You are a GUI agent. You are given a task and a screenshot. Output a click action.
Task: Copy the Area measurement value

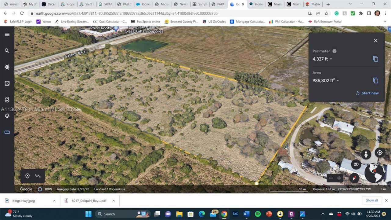click(x=375, y=80)
